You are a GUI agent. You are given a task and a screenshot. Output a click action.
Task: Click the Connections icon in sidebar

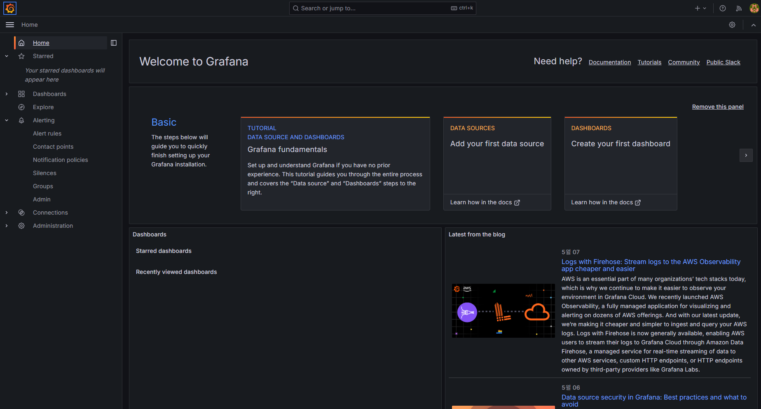coord(21,213)
